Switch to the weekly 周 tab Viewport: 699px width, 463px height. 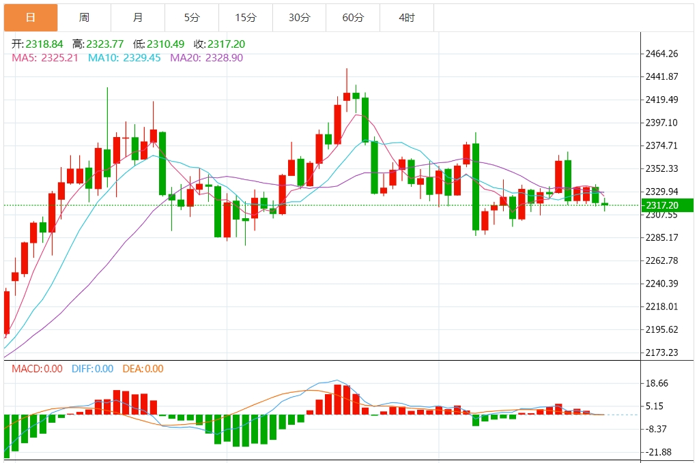(x=84, y=18)
